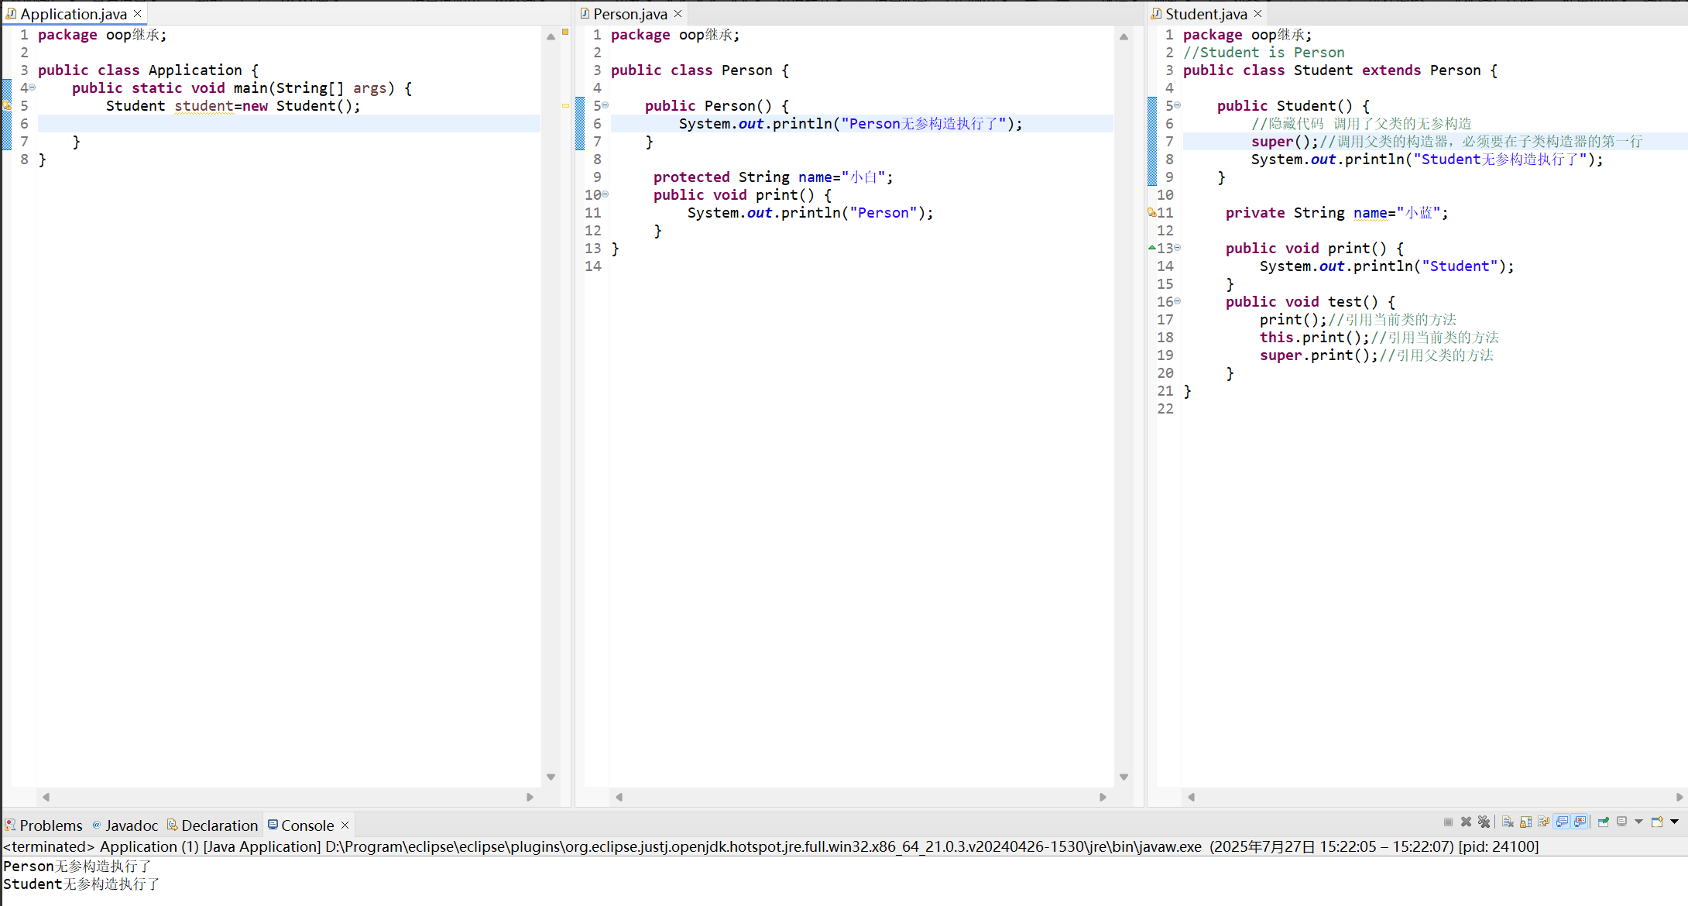Collapse test() method fold at Student.java line 16

(1177, 301)
